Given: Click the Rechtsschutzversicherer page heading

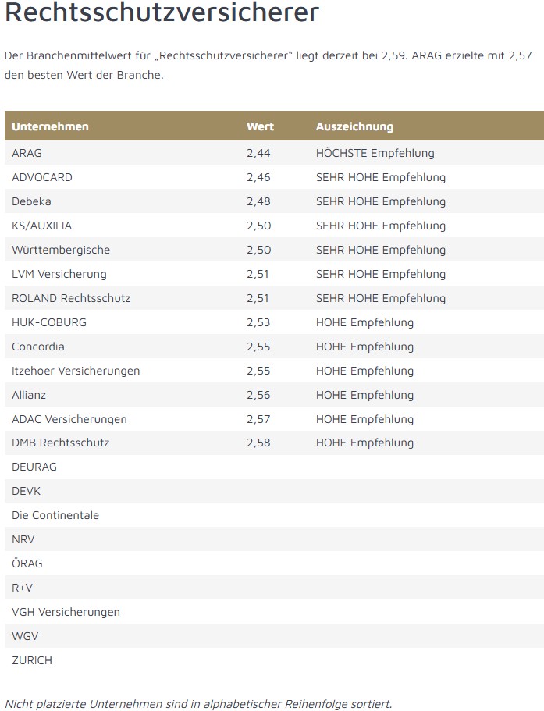Looking at the screenshot, I should [162, 13].
